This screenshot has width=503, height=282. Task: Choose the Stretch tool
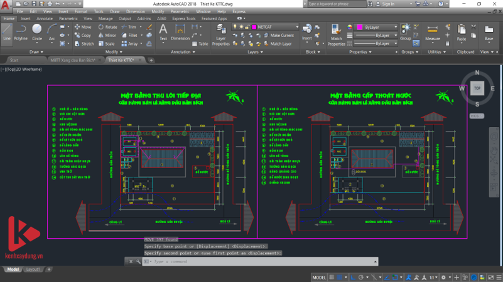pyautogui.click(x=84, y=44)
